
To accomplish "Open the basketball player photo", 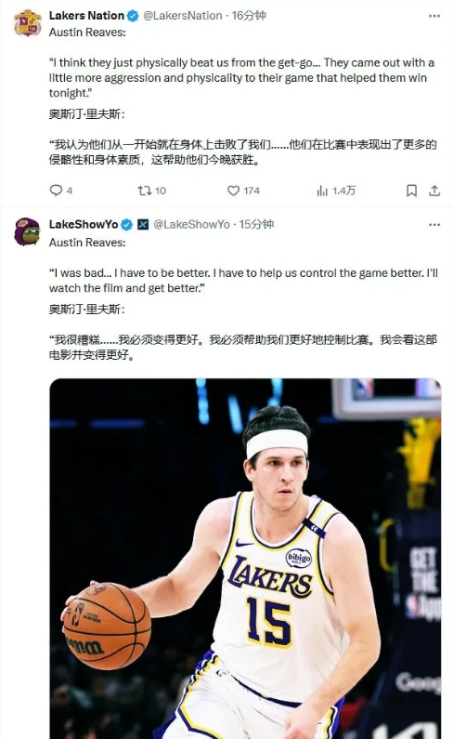I will click(x=245, y=559).
